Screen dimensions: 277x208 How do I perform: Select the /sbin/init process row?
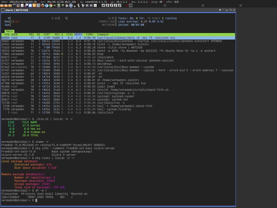click(x=118, y=112)
